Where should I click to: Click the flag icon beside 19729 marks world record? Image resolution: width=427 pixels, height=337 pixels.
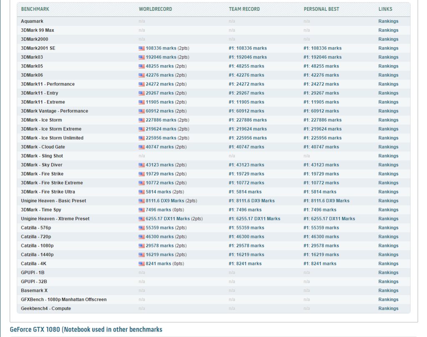point(142,174)
